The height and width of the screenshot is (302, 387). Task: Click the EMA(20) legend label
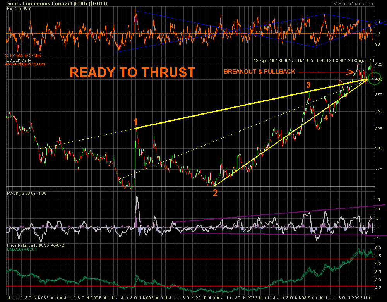(x=22, y=250)
